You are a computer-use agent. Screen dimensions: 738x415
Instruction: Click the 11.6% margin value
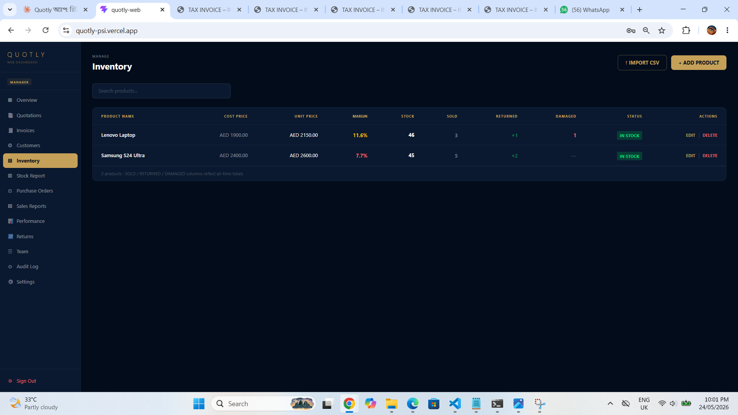[360, 135]
